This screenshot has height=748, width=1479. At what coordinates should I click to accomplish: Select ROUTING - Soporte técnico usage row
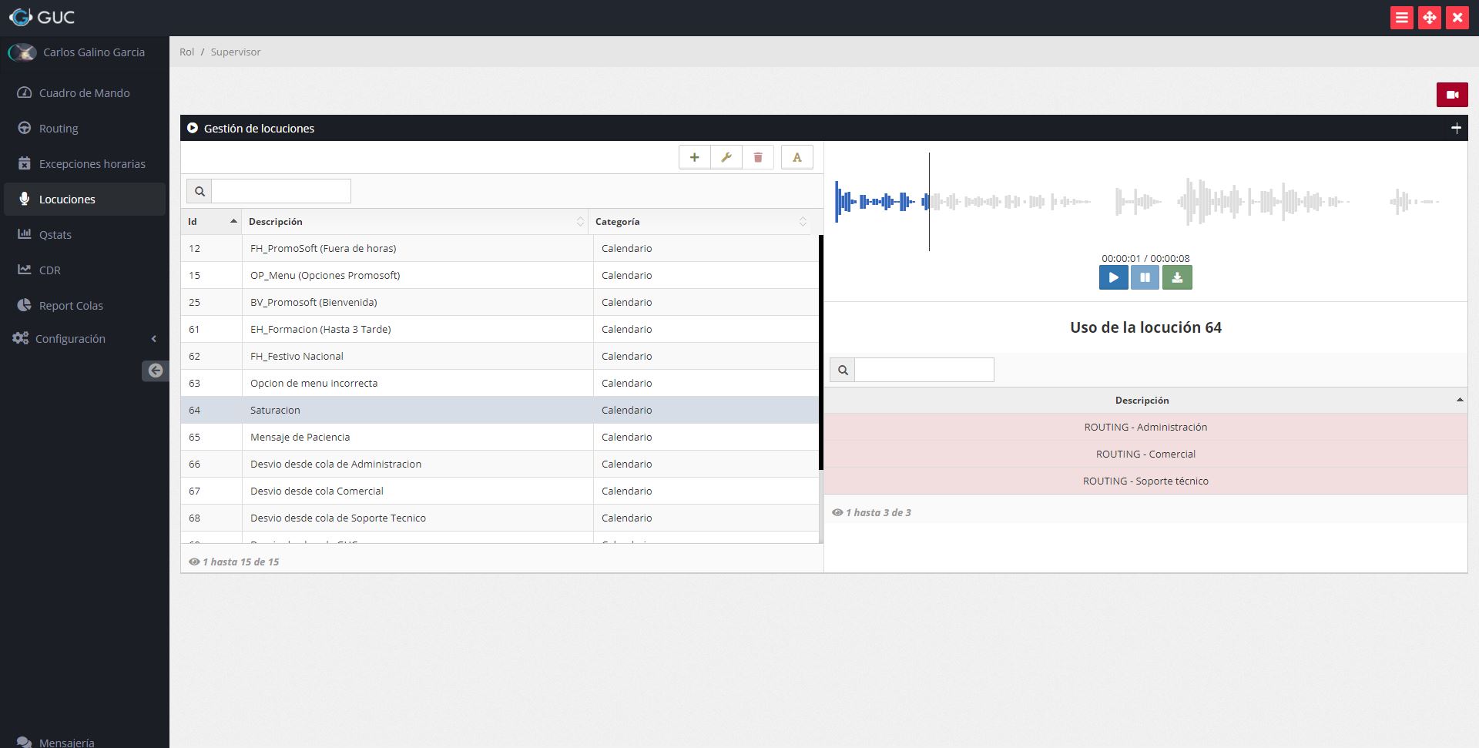point(1145,481)
